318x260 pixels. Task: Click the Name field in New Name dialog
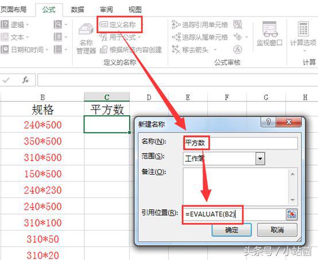[x=240, y=143]
